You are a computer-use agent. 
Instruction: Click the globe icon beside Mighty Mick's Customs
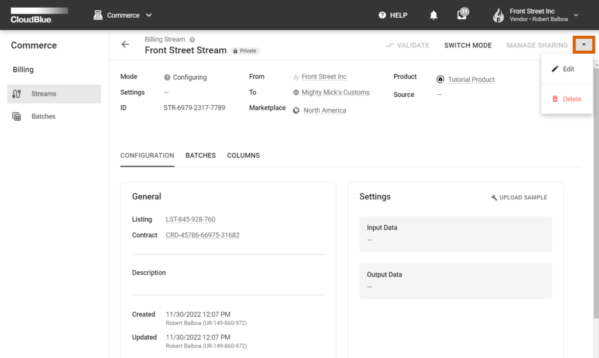(295, 92)
